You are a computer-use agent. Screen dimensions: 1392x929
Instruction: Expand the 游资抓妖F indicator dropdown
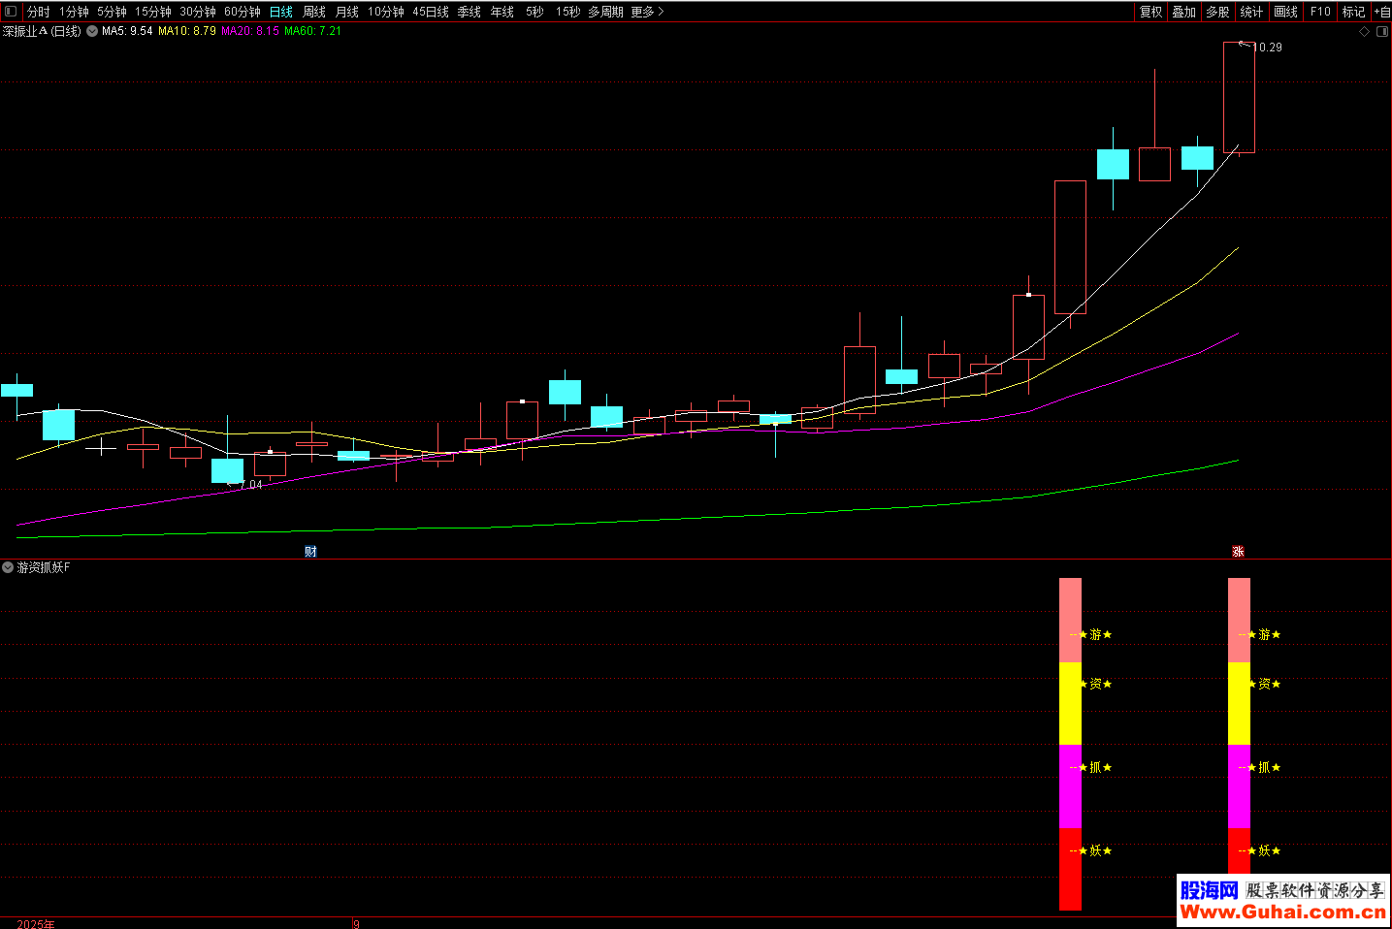[8, 567]
